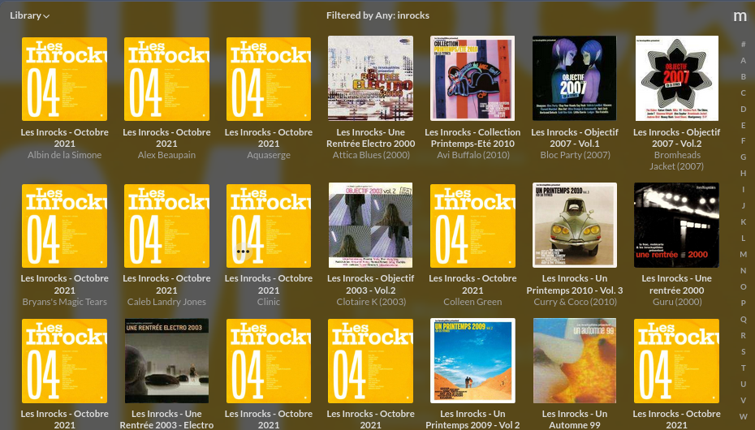Open the Bryans's Magic Tears album cover
The image size is (755, 430).
[x=64, y=226]
